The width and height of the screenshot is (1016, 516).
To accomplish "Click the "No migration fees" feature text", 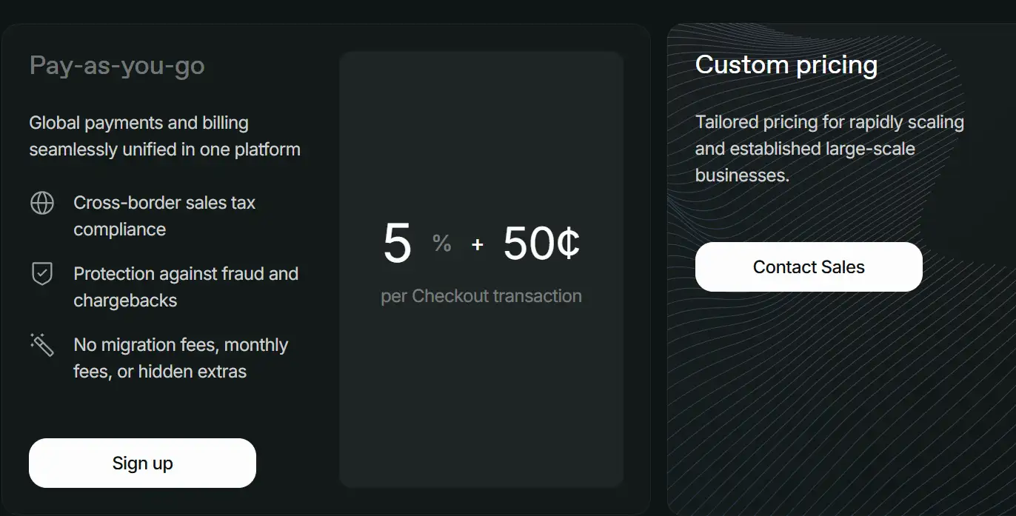I will pyautogui.click(x=181, y=358).
